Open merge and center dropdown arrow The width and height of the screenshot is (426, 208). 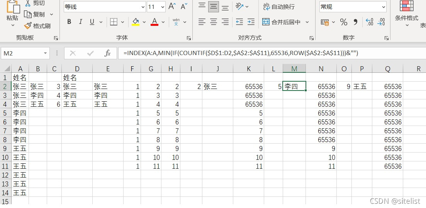[x=307, y=22]
